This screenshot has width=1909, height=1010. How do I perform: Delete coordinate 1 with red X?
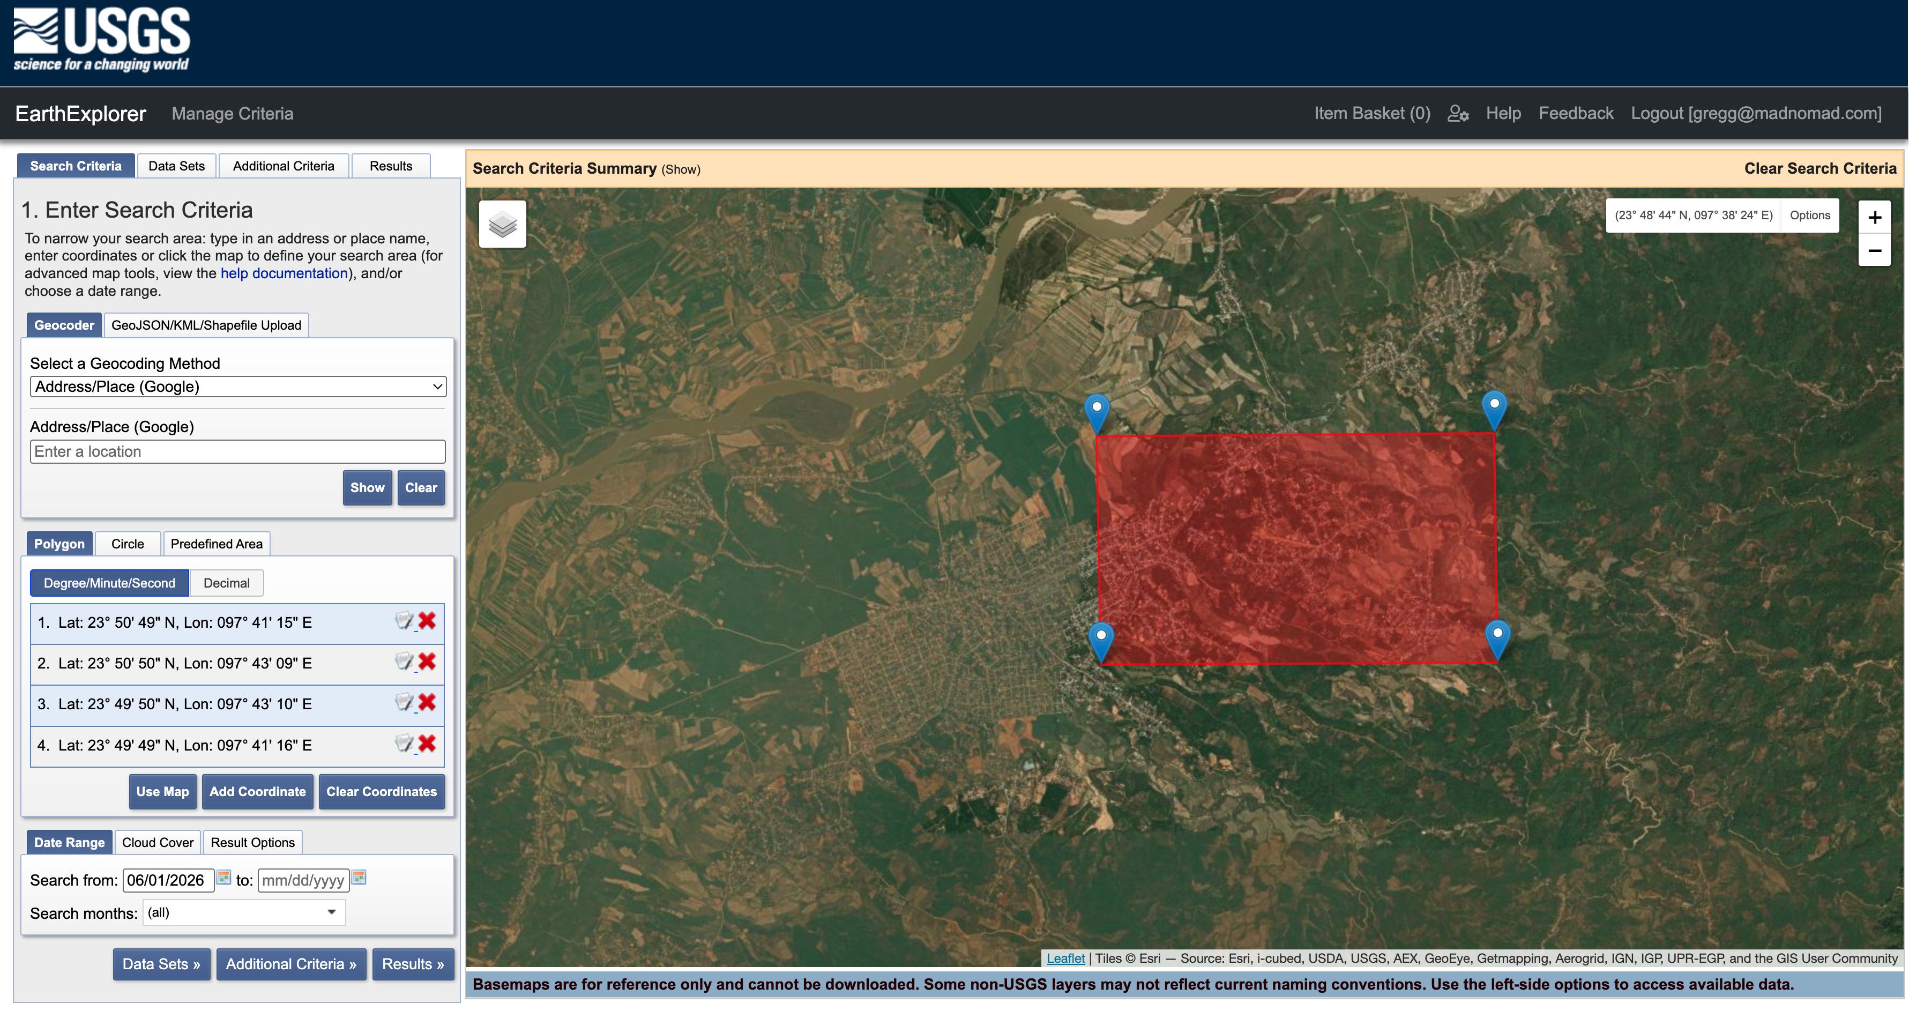[x=427, y=621]
